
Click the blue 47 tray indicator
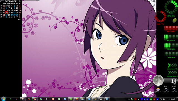tap(145, 99)
